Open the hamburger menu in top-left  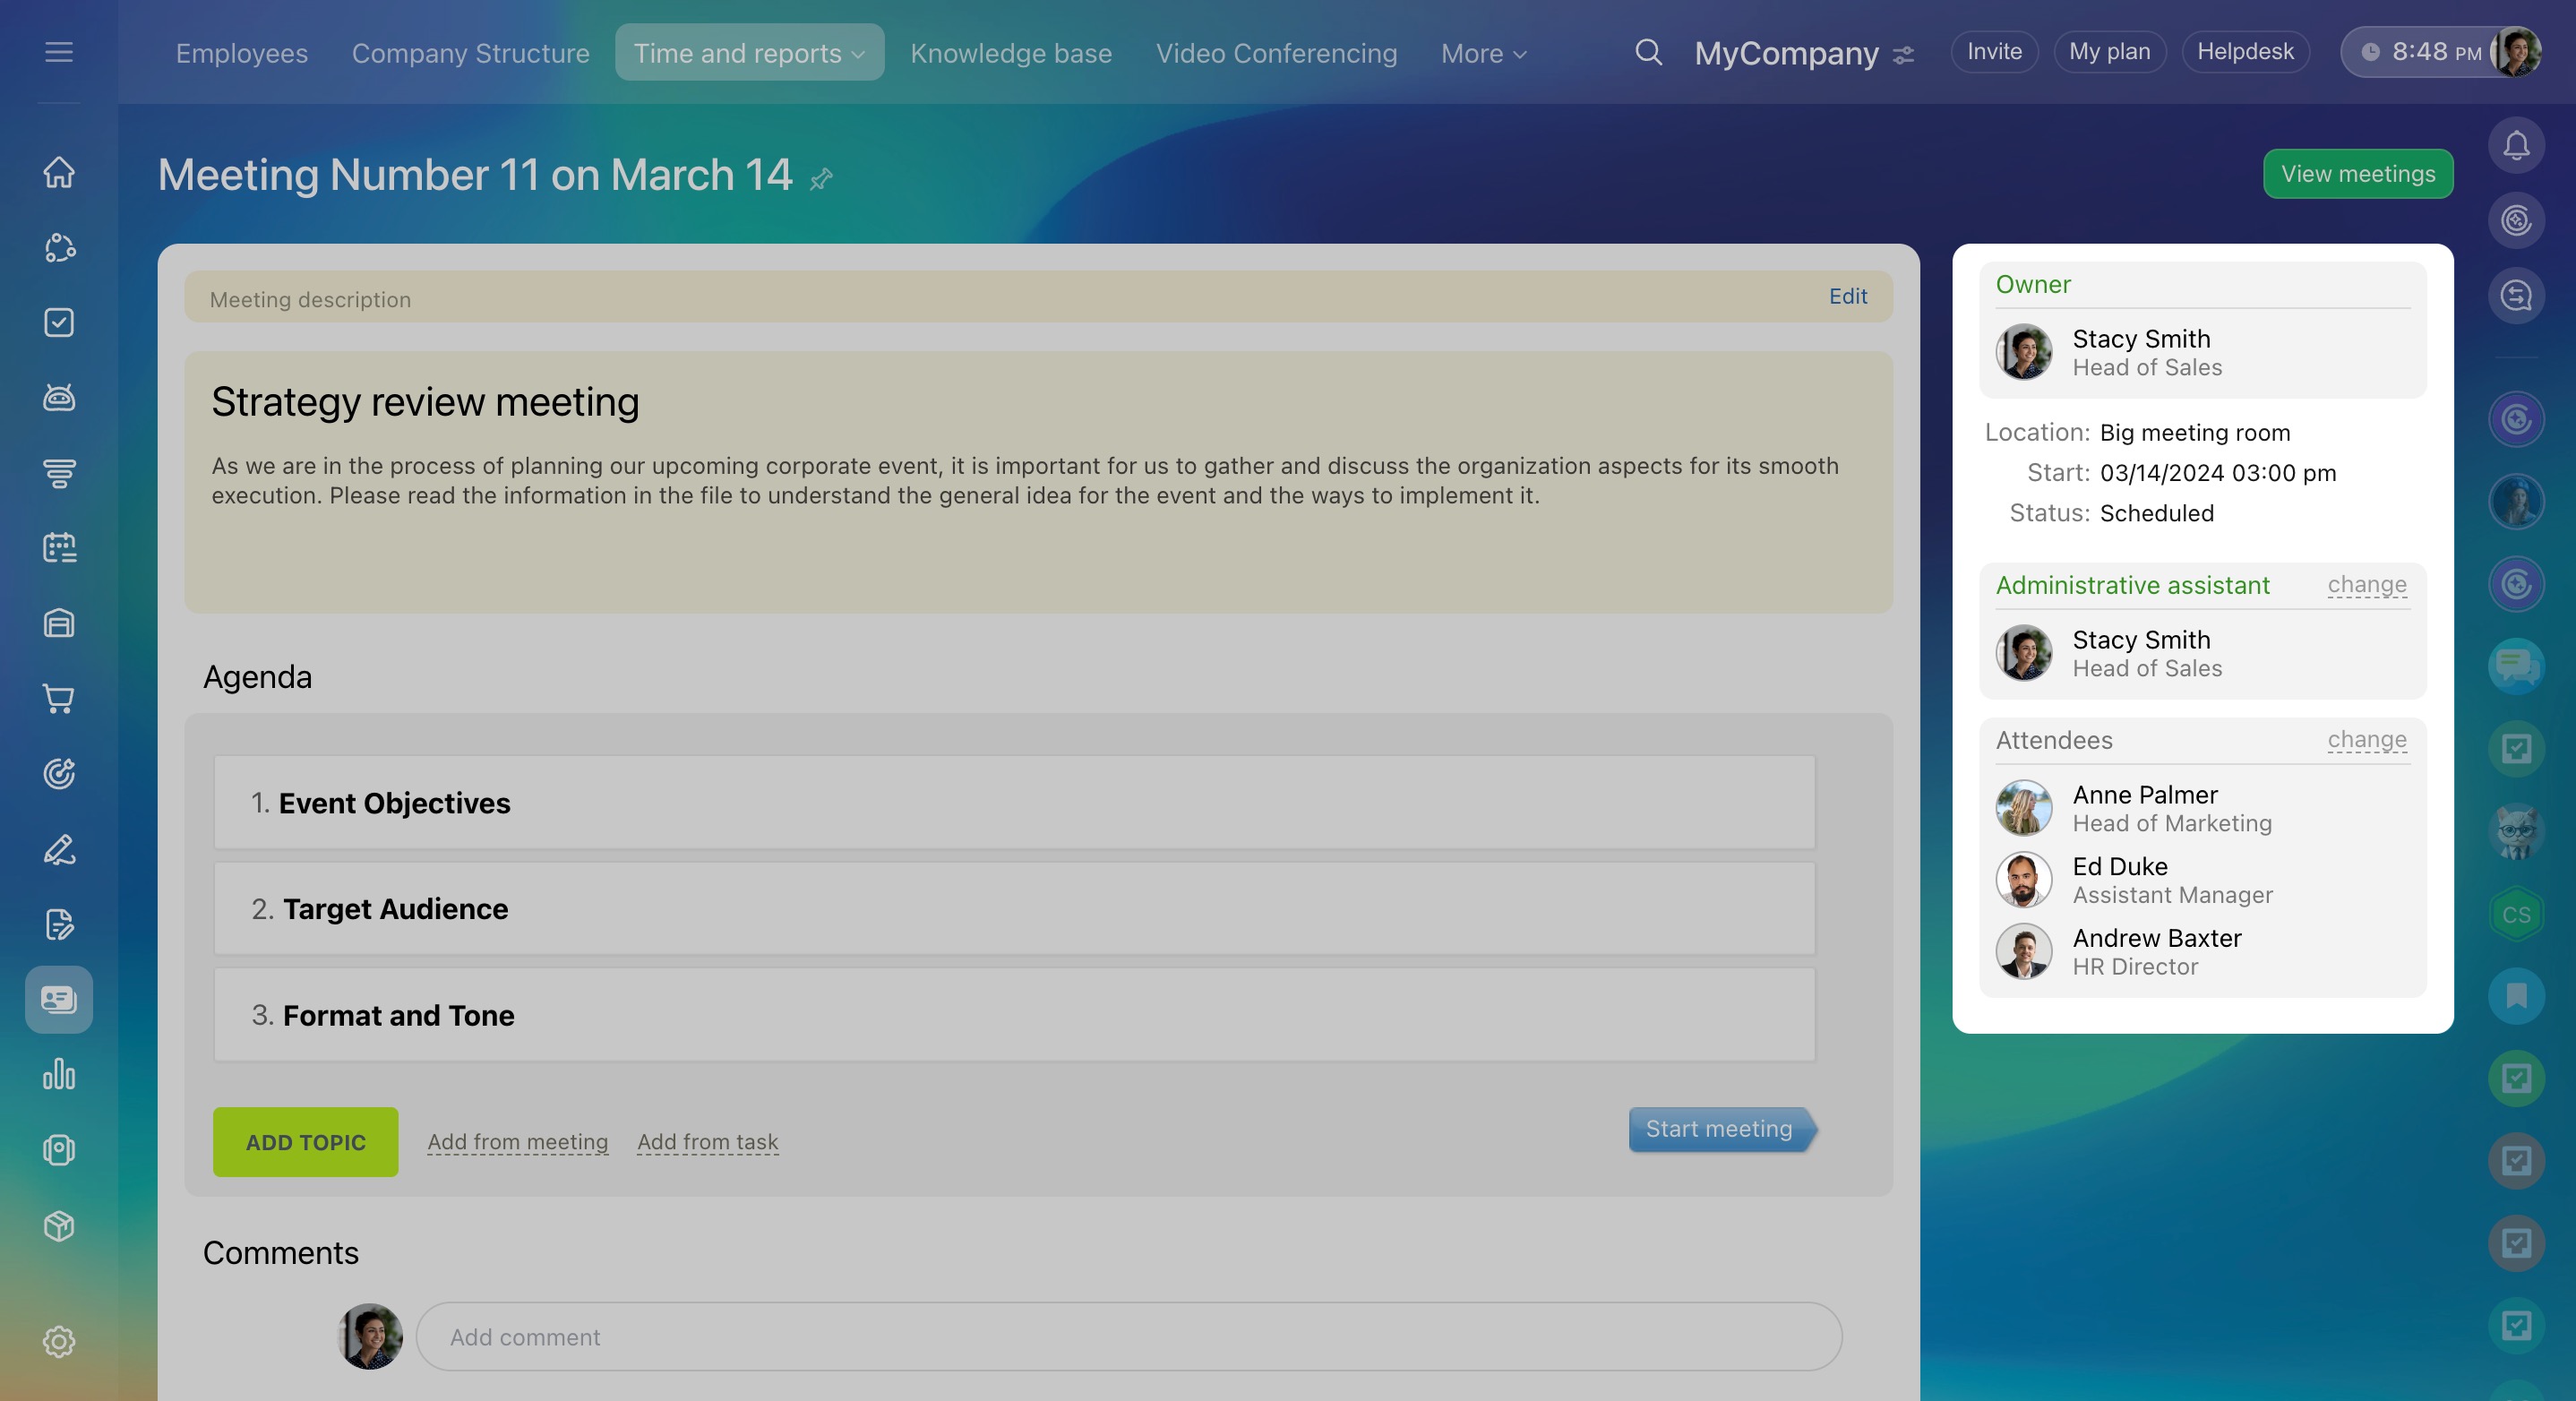[x=59, y=52]
